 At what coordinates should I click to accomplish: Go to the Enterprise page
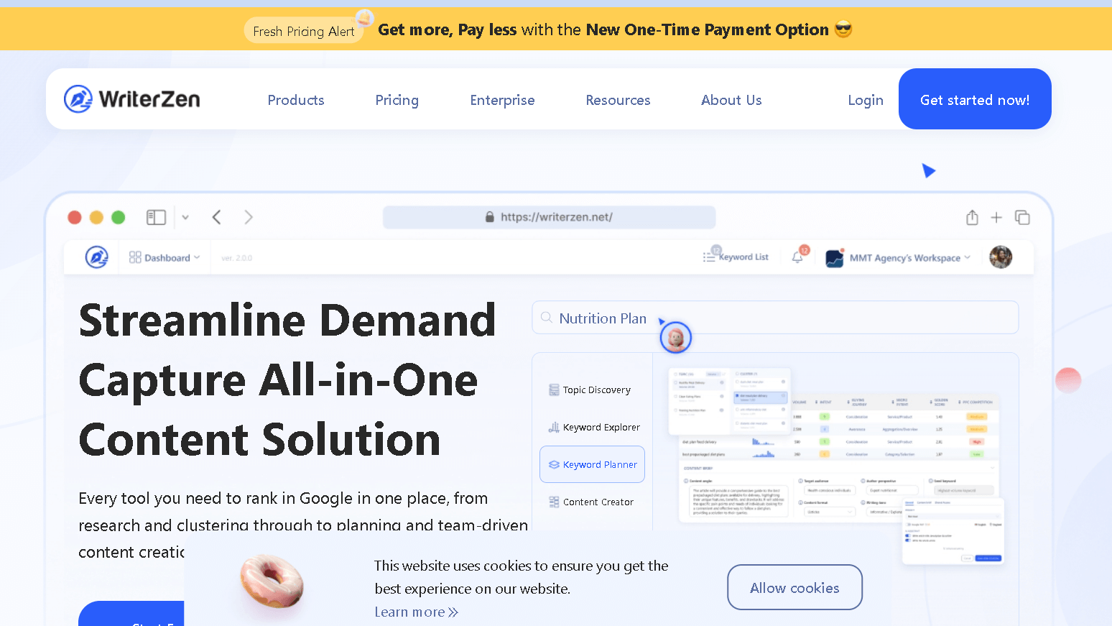502,100
